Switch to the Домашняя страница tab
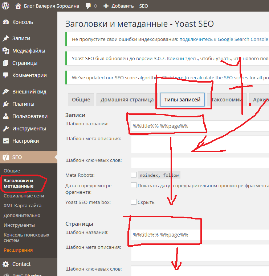Image resolution: width=269 pixels, height=276 pixels. tap(127, 100)
